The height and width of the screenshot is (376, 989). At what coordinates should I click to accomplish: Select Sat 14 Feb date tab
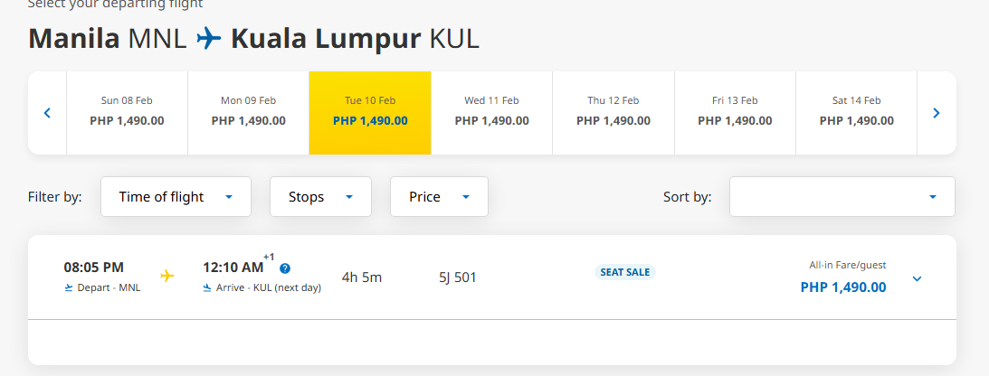[x=857, y=113]
